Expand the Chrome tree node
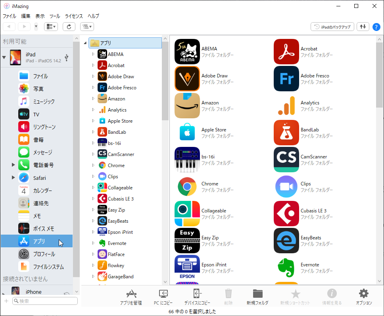Screen dimensions: 384x316 [93, 165]
